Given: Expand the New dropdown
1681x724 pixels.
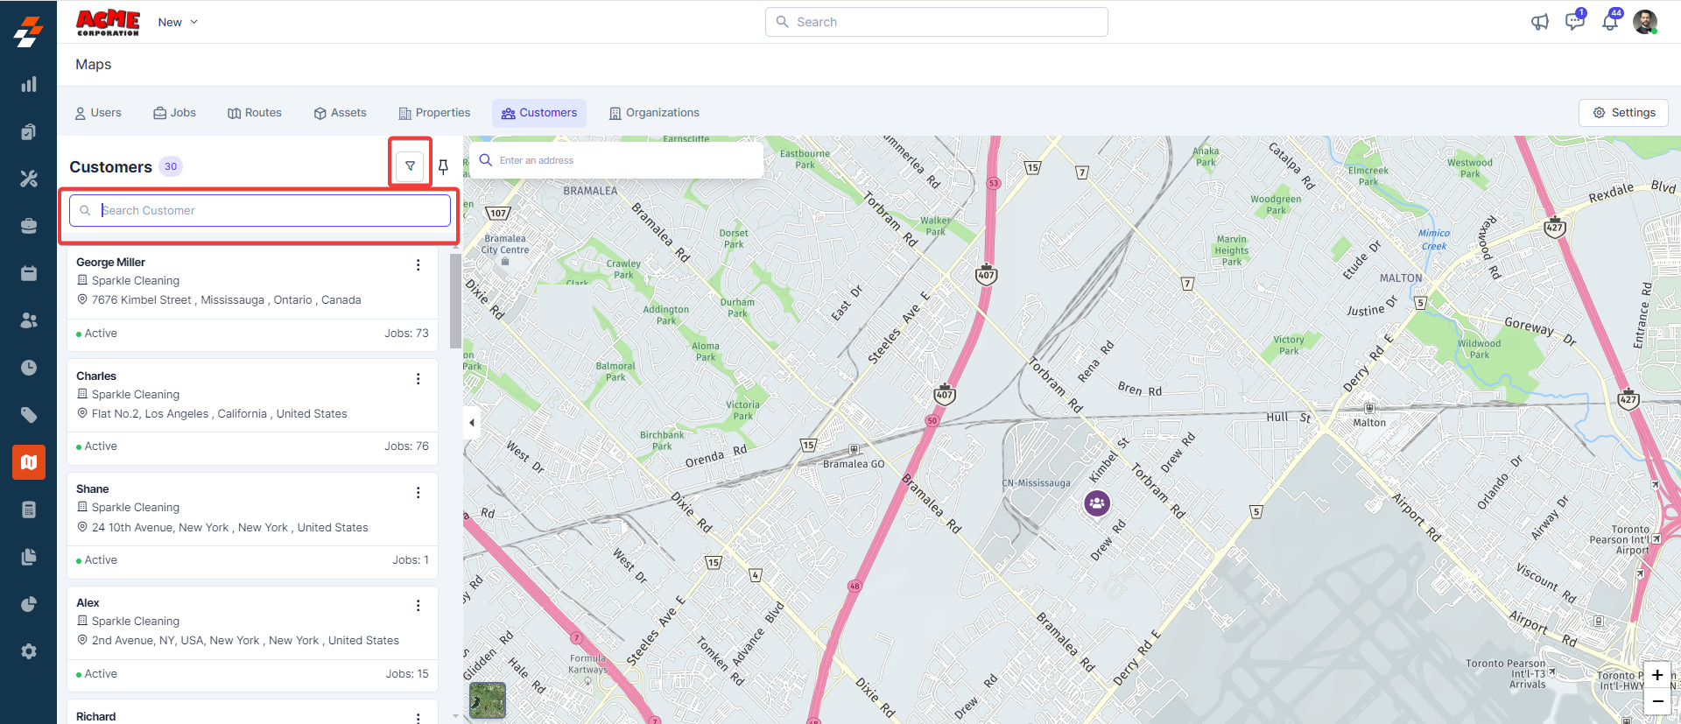Looking at the screenshot, I should [178, 22].
